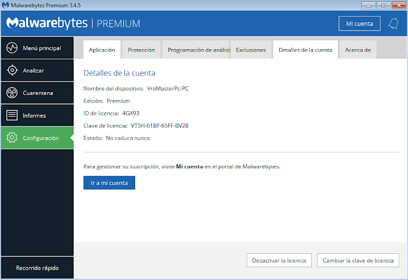Start the Recorrido rápido tour
Image resolution: width=408 pixels, height=280 pixels.
click(37, 268)
